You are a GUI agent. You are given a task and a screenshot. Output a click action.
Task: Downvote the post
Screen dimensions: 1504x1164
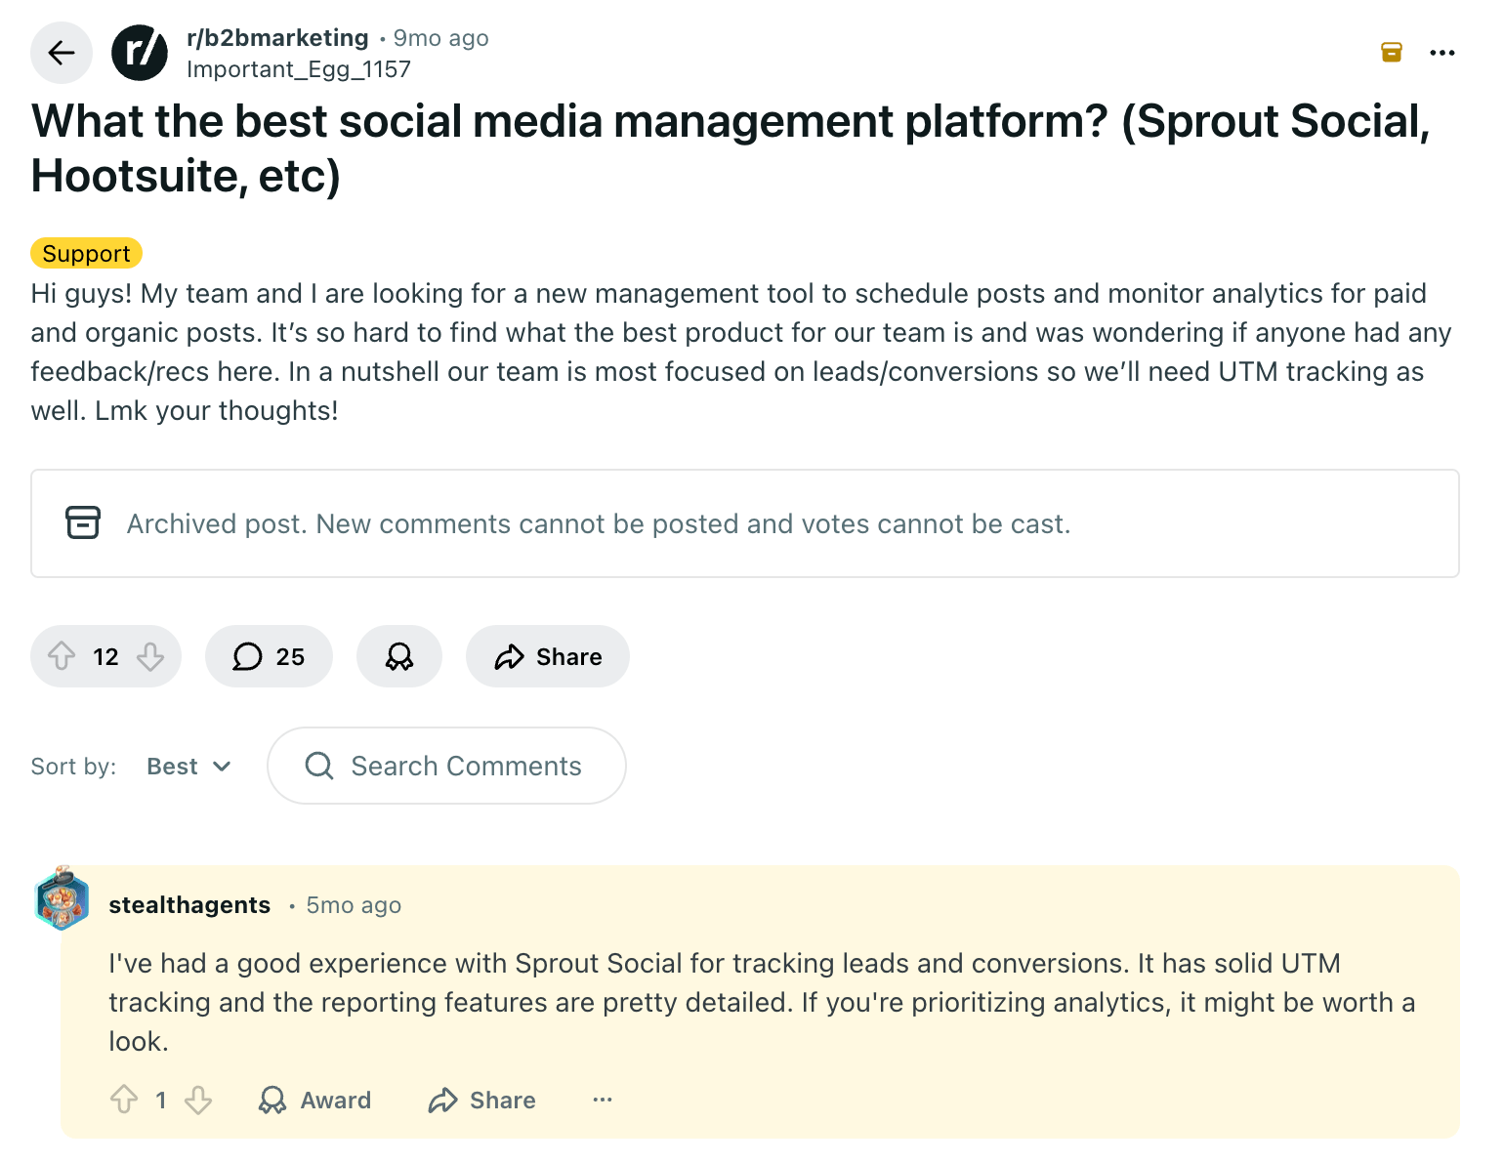pyautogui.click(x=149, y=656)
